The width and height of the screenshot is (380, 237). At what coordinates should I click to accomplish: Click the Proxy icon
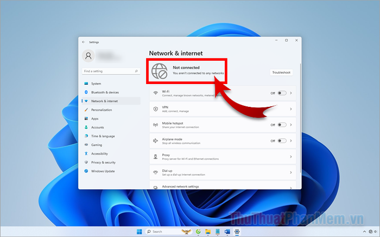[156, 157]
